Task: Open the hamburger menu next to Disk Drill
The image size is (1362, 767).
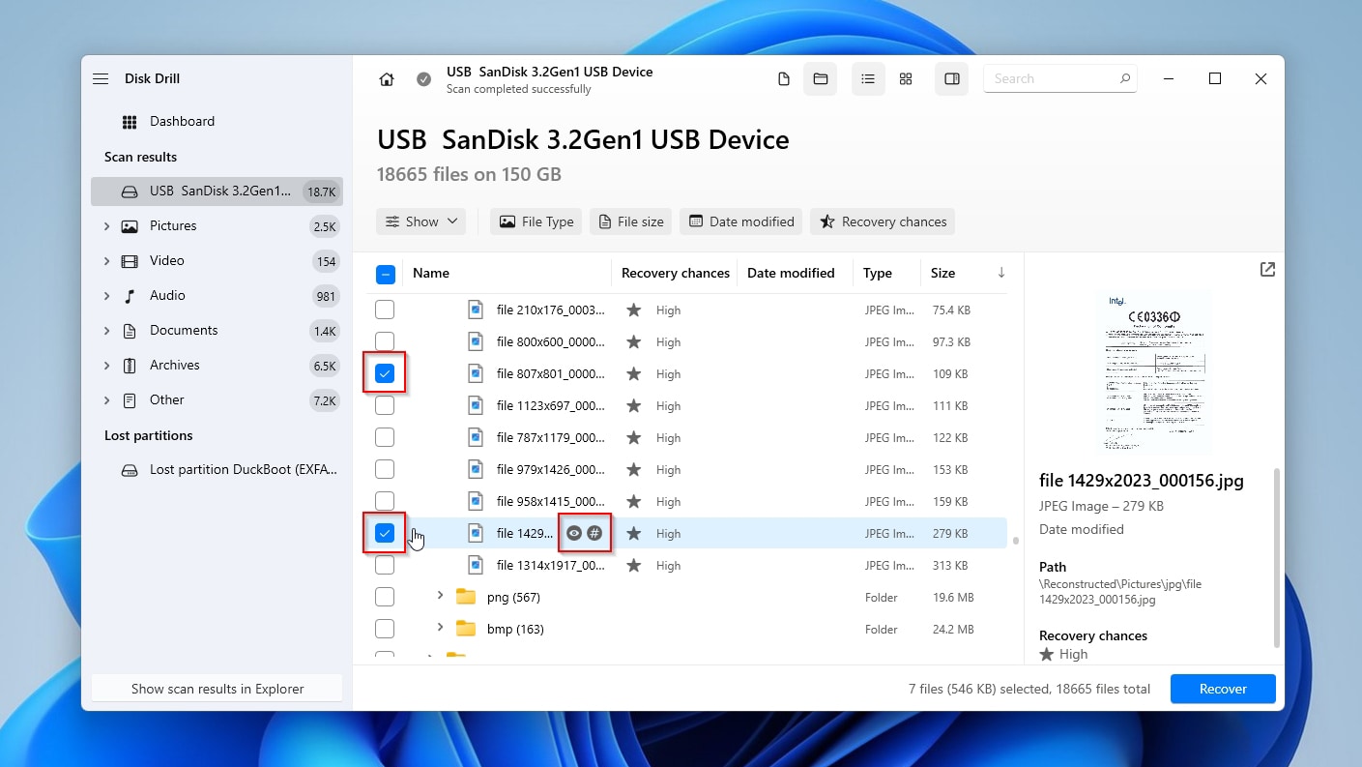Action: pyautogui.click(x=101, y=78)
